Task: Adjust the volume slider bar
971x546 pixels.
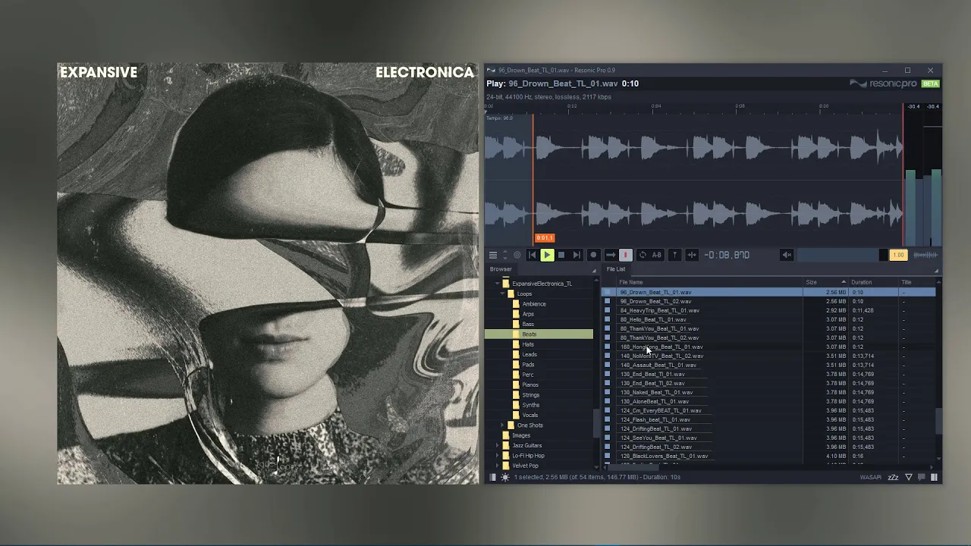Action: [842, 256]
